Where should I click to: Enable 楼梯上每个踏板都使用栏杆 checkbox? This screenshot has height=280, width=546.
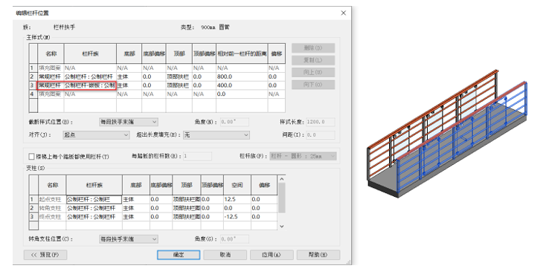click(32, 157)
